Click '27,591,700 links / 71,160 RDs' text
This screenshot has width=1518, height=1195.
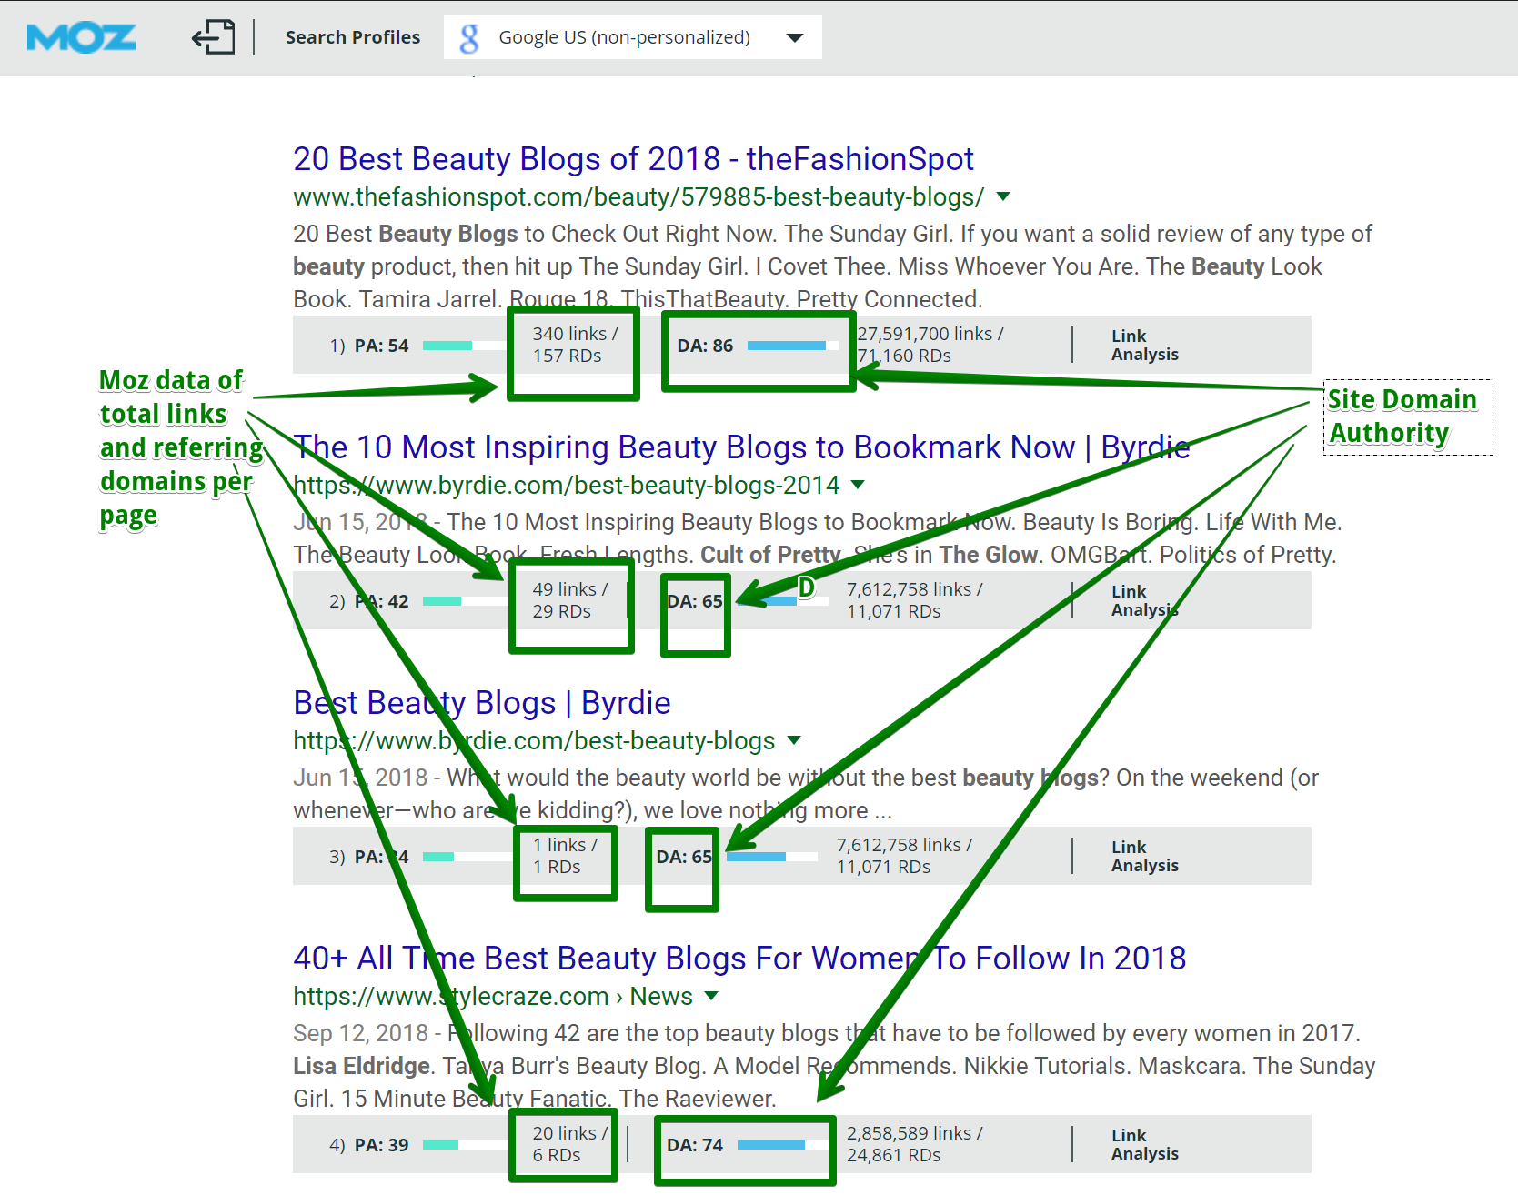tap(930, 346)
